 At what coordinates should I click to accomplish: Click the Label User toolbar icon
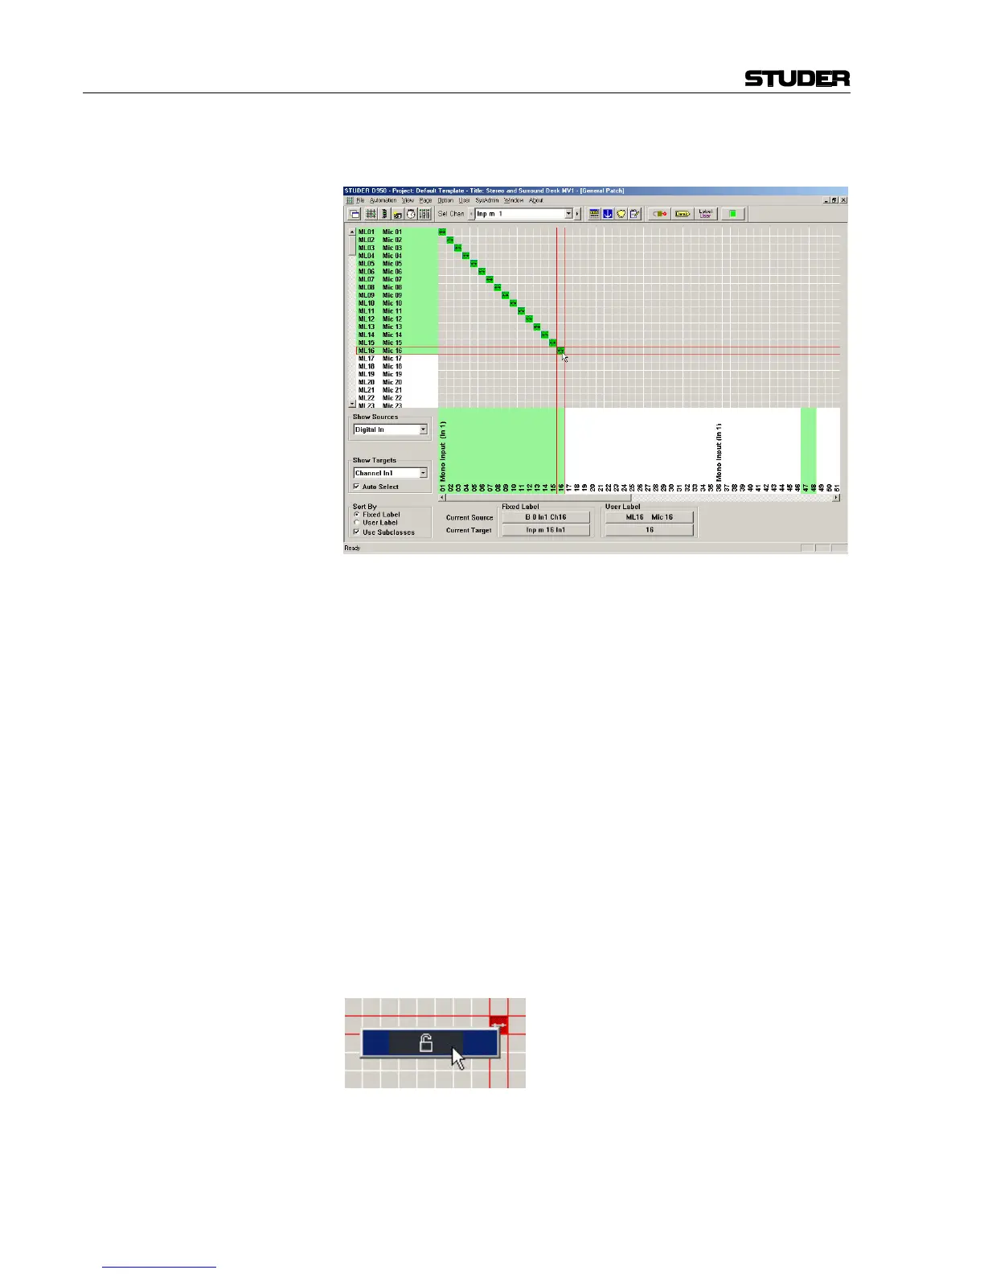(705, 214)
